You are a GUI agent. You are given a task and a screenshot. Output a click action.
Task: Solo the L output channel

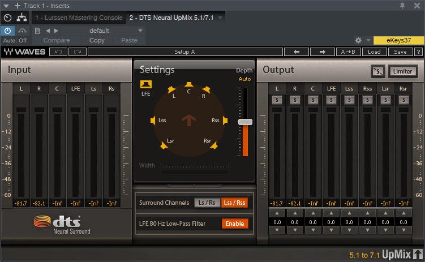(277, 100)
